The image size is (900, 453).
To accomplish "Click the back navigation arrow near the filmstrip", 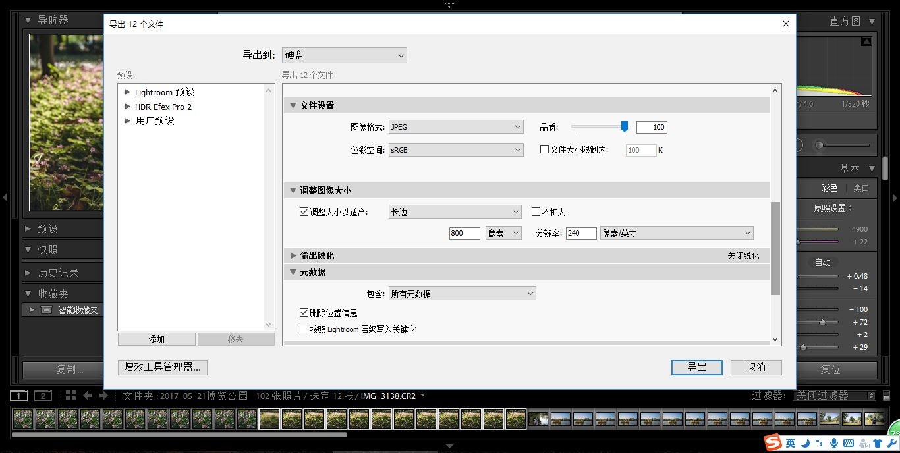I will pyautogui.click(x=88, y=396).
